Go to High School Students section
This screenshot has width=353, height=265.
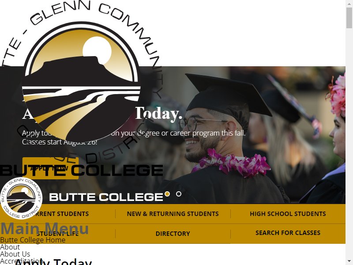coord(288,214)
